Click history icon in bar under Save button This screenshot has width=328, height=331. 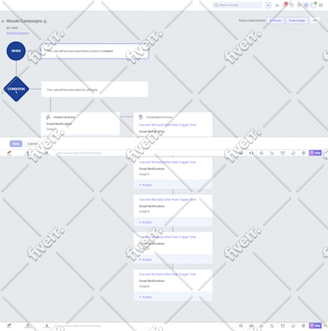pos(293,153)
